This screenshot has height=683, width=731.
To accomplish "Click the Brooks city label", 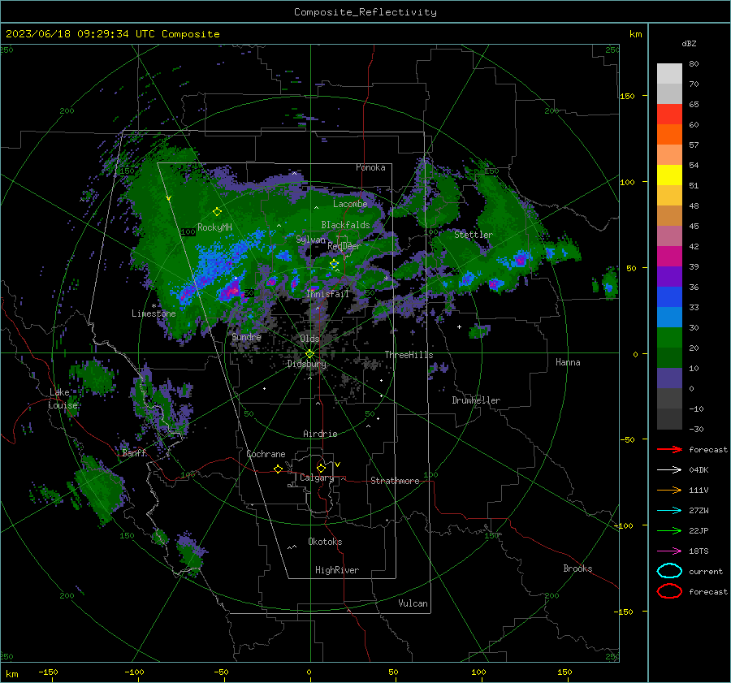I will (577, 568).
